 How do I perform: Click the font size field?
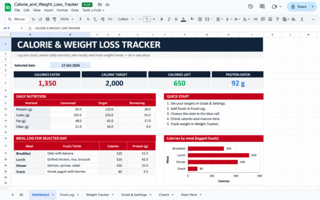click(147, 19)
